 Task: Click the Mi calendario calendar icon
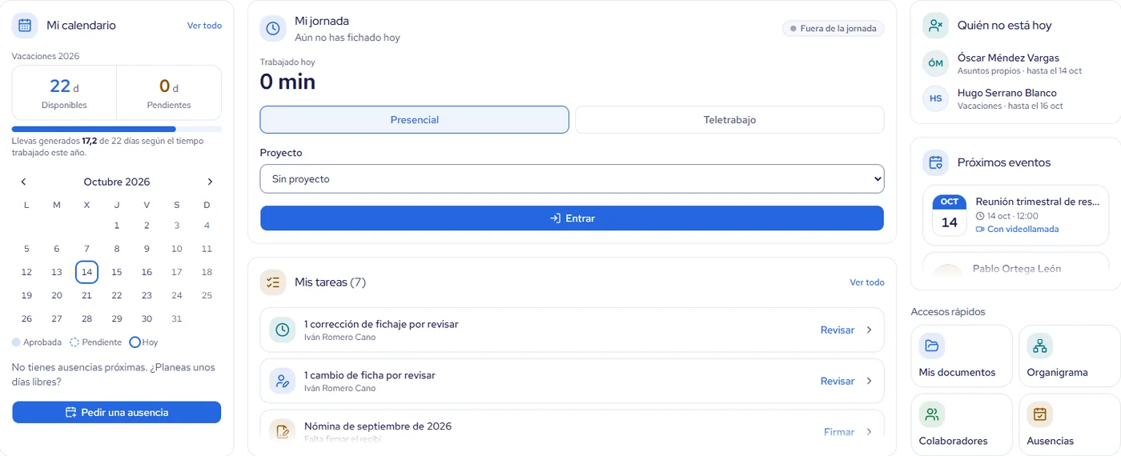coord(25,26)
